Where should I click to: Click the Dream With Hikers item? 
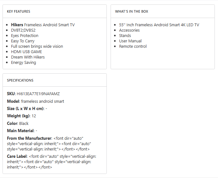28,57
